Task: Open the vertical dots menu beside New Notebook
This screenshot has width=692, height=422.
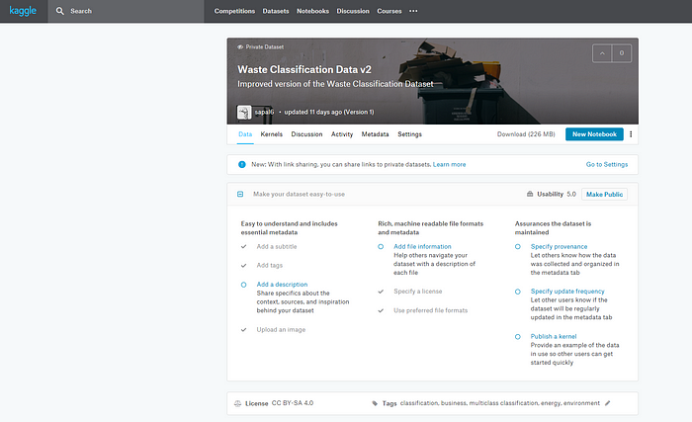Action: coord(631,134)
